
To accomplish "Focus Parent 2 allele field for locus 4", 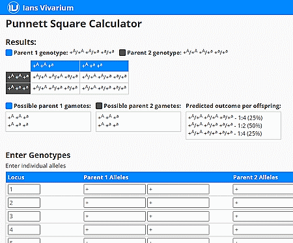I will click(x=263, y=229).
